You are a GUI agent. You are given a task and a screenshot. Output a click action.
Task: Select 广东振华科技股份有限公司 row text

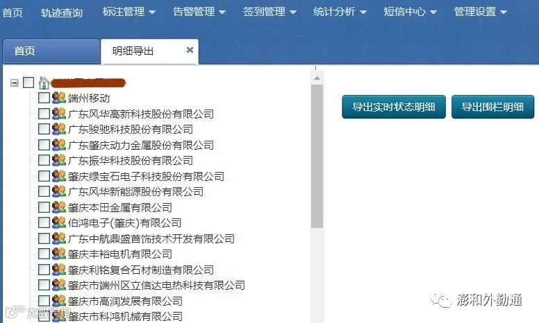(x=131, y=161)
